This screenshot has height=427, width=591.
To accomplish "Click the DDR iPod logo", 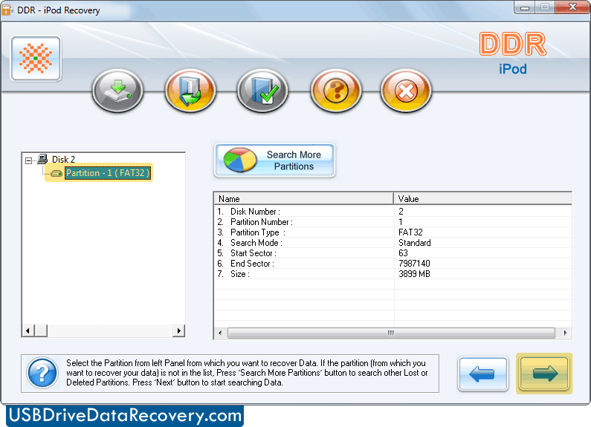I will pyautogui.click(x=513, y=53).
